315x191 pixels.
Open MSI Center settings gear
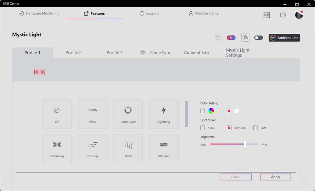tap(283, 15)
